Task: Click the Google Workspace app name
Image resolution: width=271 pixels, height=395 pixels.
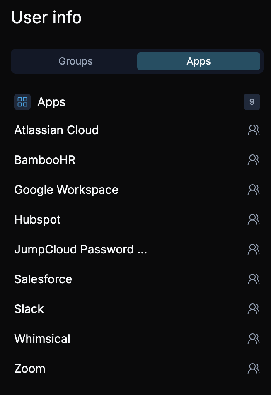Action: tap(66, 190)
